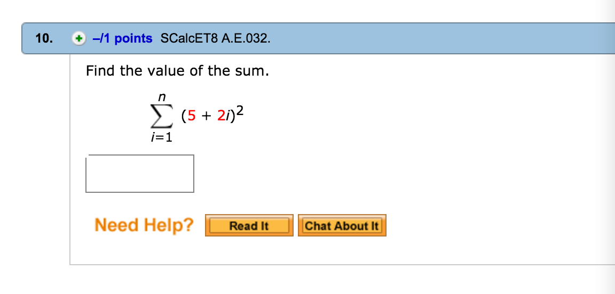615x294 pixels.
Task: Click the lower index i=1 below sigma
Action: [x=162, y=137]
